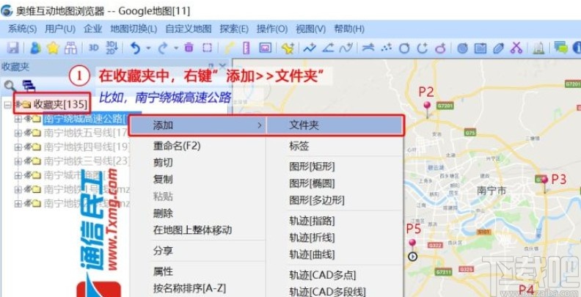Viewport: 581px width, 297px height.
Task: Select 属性 from the context menu
Action: click(x=163, y=271)
